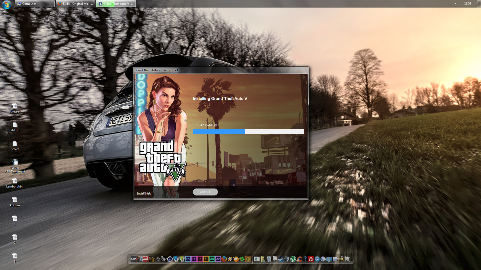
Task: Switch to the Firefox Bullit taskbar window
Action: point(75,4)
